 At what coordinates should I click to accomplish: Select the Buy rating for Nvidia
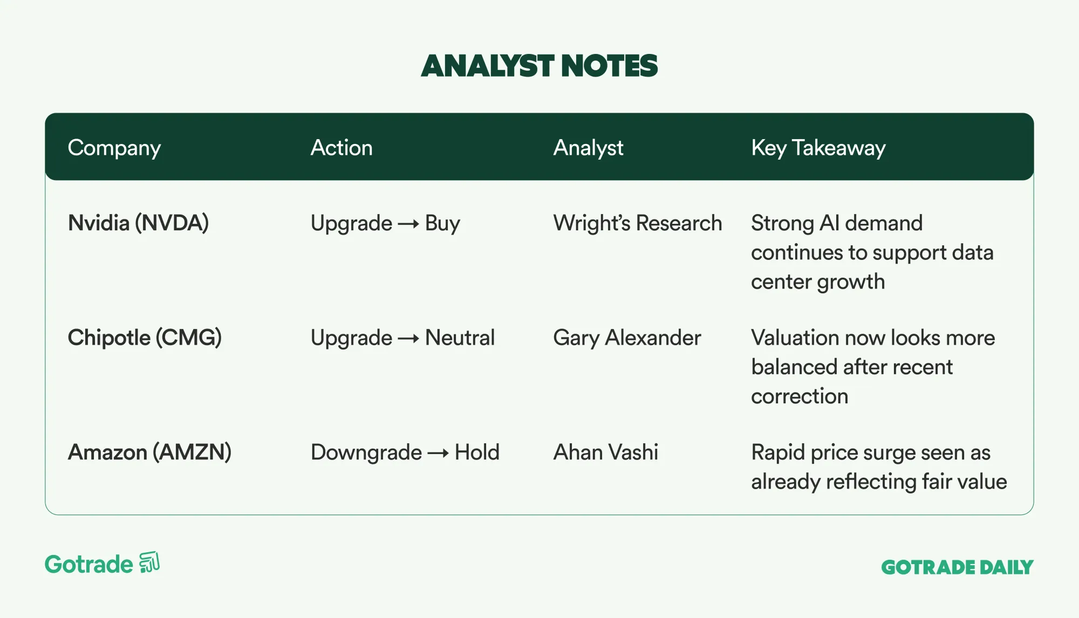pyautogui.click(x=442, y=223)
